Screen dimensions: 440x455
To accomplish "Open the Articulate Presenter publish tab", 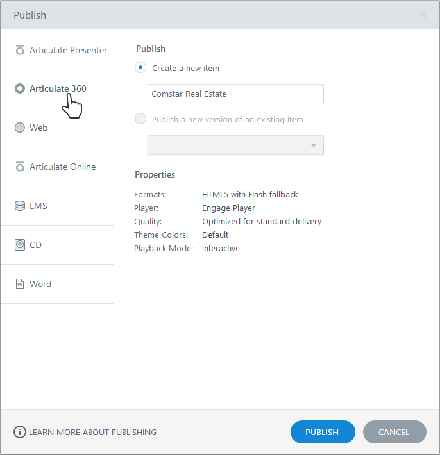I will (x=57, y=50).
